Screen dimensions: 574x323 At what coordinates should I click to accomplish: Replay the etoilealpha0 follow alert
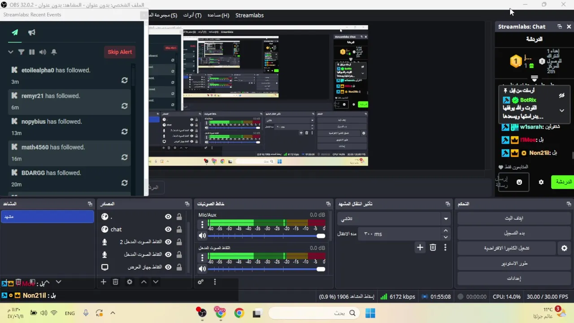pyautogui.click(x=125, y=80)
